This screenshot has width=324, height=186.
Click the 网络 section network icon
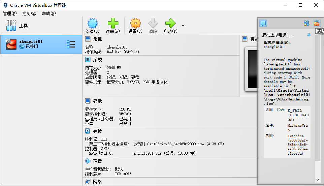pos(88,182)
